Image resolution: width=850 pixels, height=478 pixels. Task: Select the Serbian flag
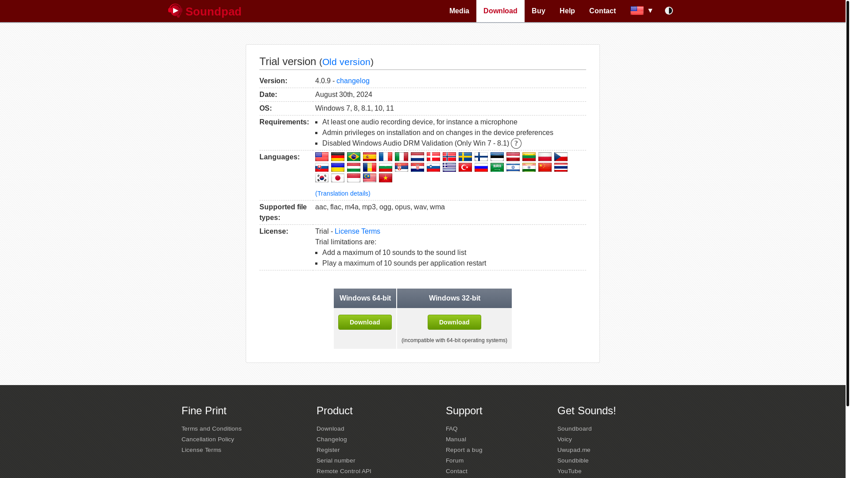pyautogui.click(x=402, y=167)
